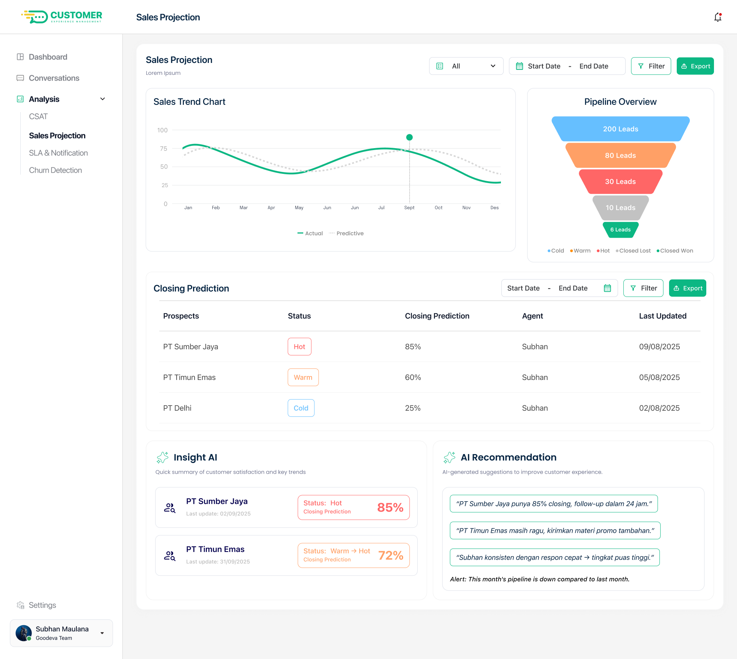Click the Conversations chat icon
The width and height of the screenshot is (737, 659).
tap(20, 78)
